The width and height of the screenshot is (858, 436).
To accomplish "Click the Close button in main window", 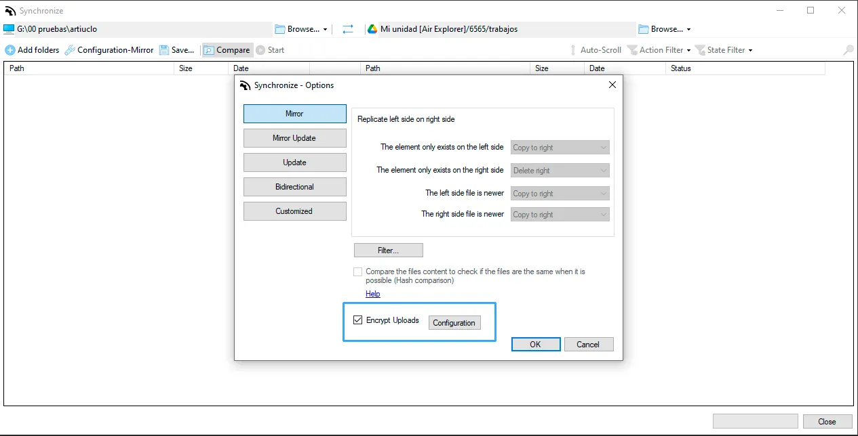I will (x=827, y=421).
